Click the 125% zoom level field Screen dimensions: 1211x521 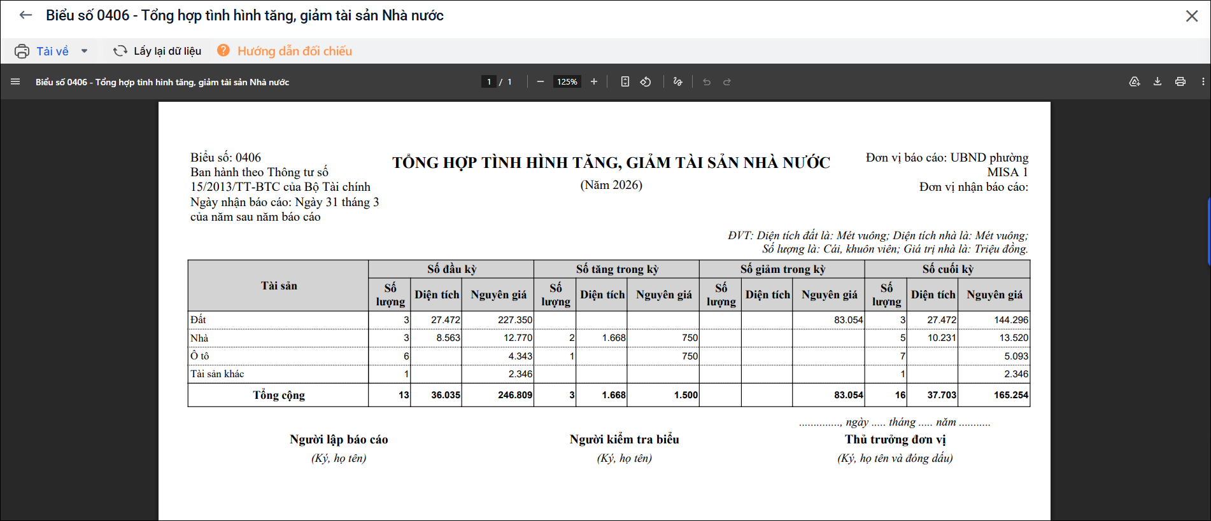coord(567,81)
